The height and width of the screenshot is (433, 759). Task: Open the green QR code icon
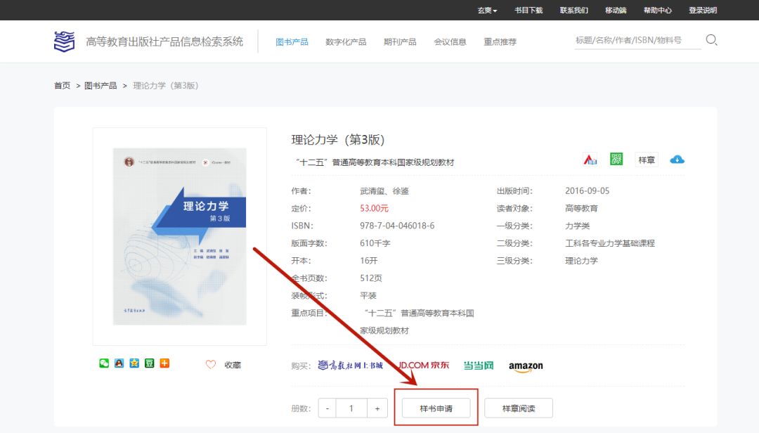(616, 160)
